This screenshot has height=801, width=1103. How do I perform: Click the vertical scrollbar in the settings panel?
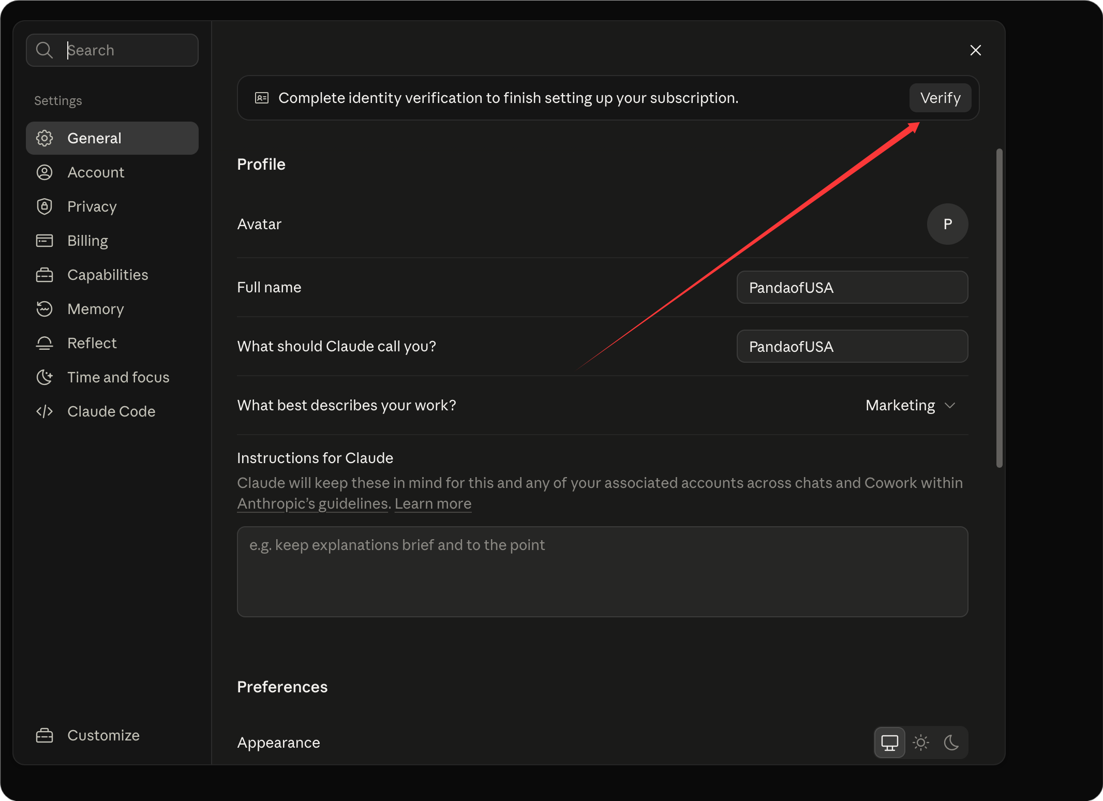[x=1000, y=308]
